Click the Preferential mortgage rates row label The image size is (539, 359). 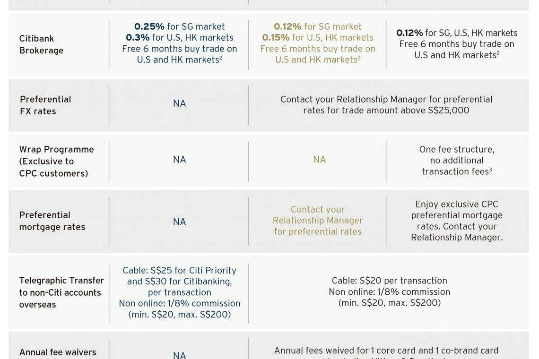coord(52,221)
